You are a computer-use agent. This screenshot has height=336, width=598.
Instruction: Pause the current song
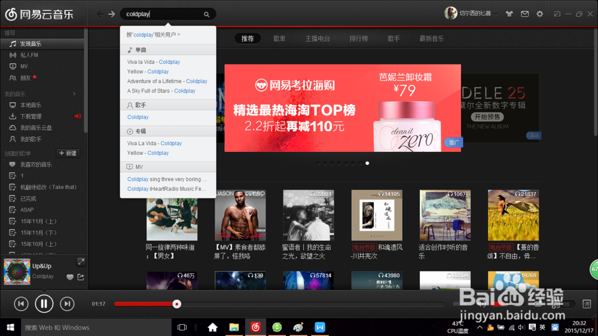pos(44,304)
